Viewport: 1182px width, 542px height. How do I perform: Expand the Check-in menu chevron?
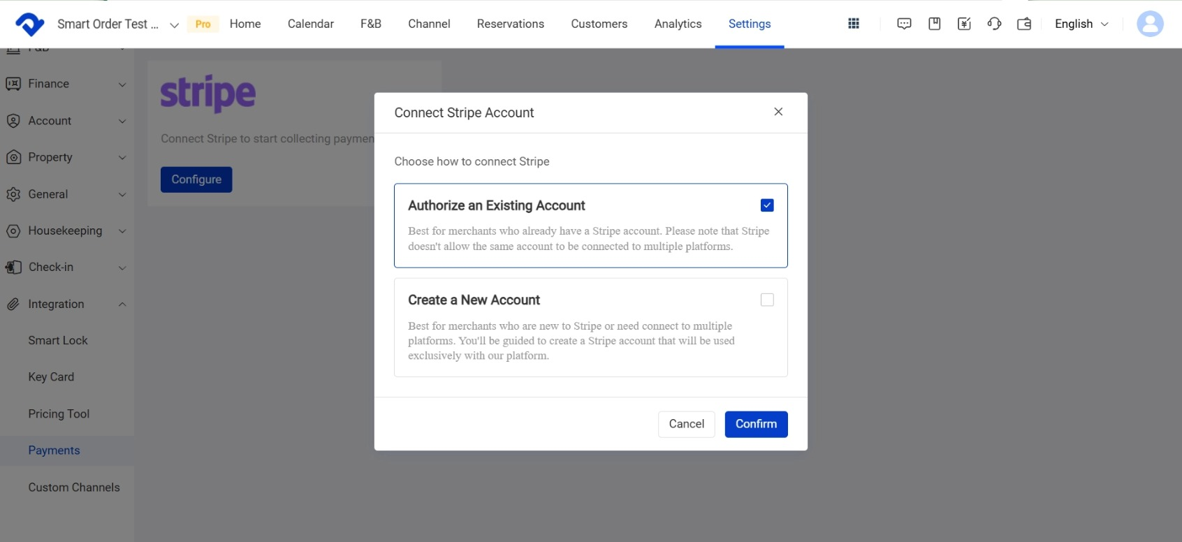pyautogui.click(x=122, y=268)
